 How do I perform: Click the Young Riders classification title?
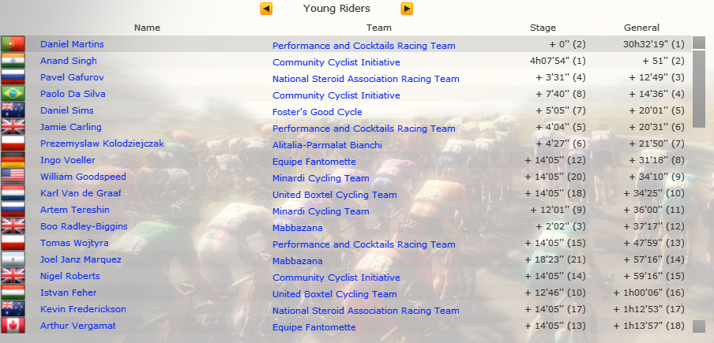pos(337,9)
